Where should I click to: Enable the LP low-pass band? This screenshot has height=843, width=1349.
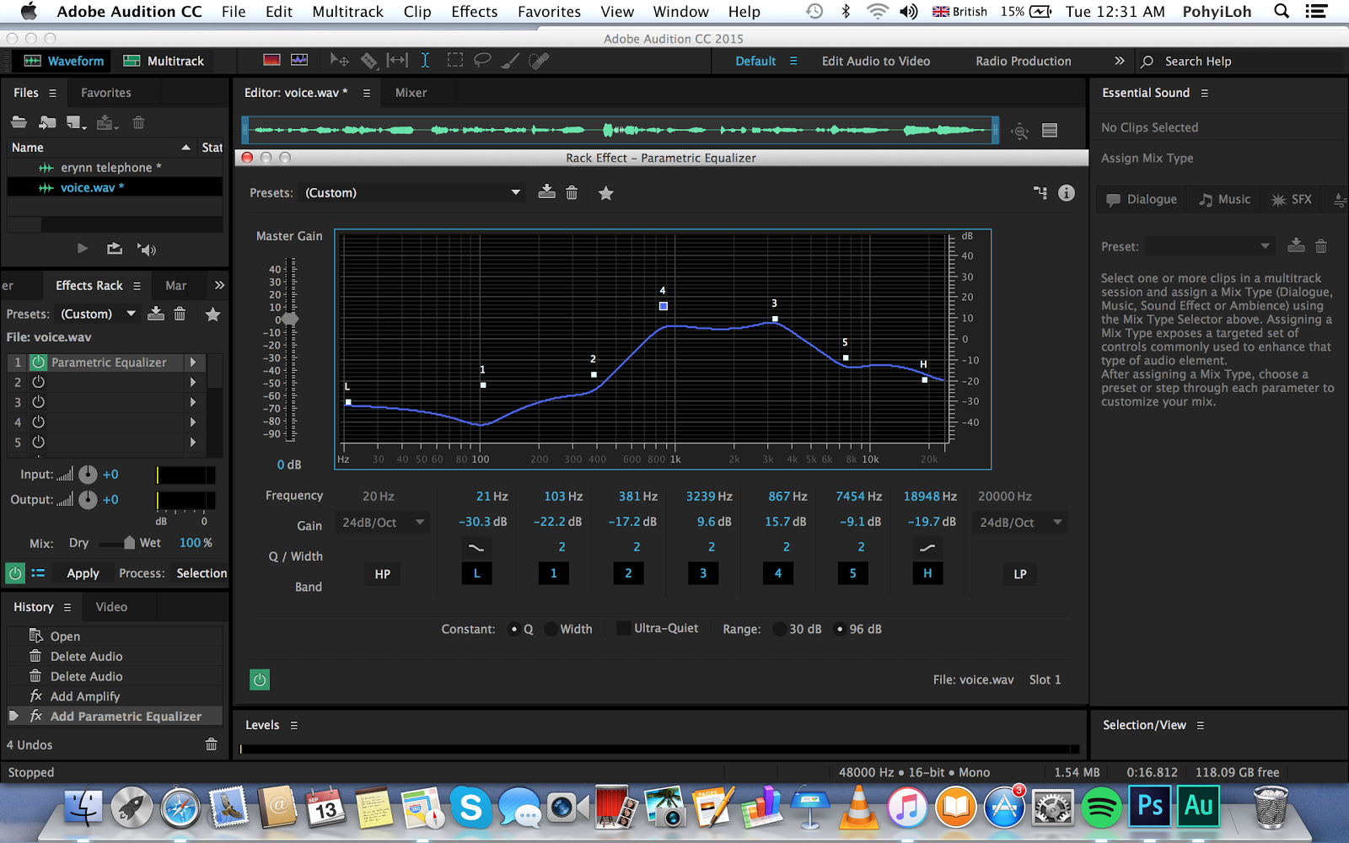click(x=1020, y=574)
